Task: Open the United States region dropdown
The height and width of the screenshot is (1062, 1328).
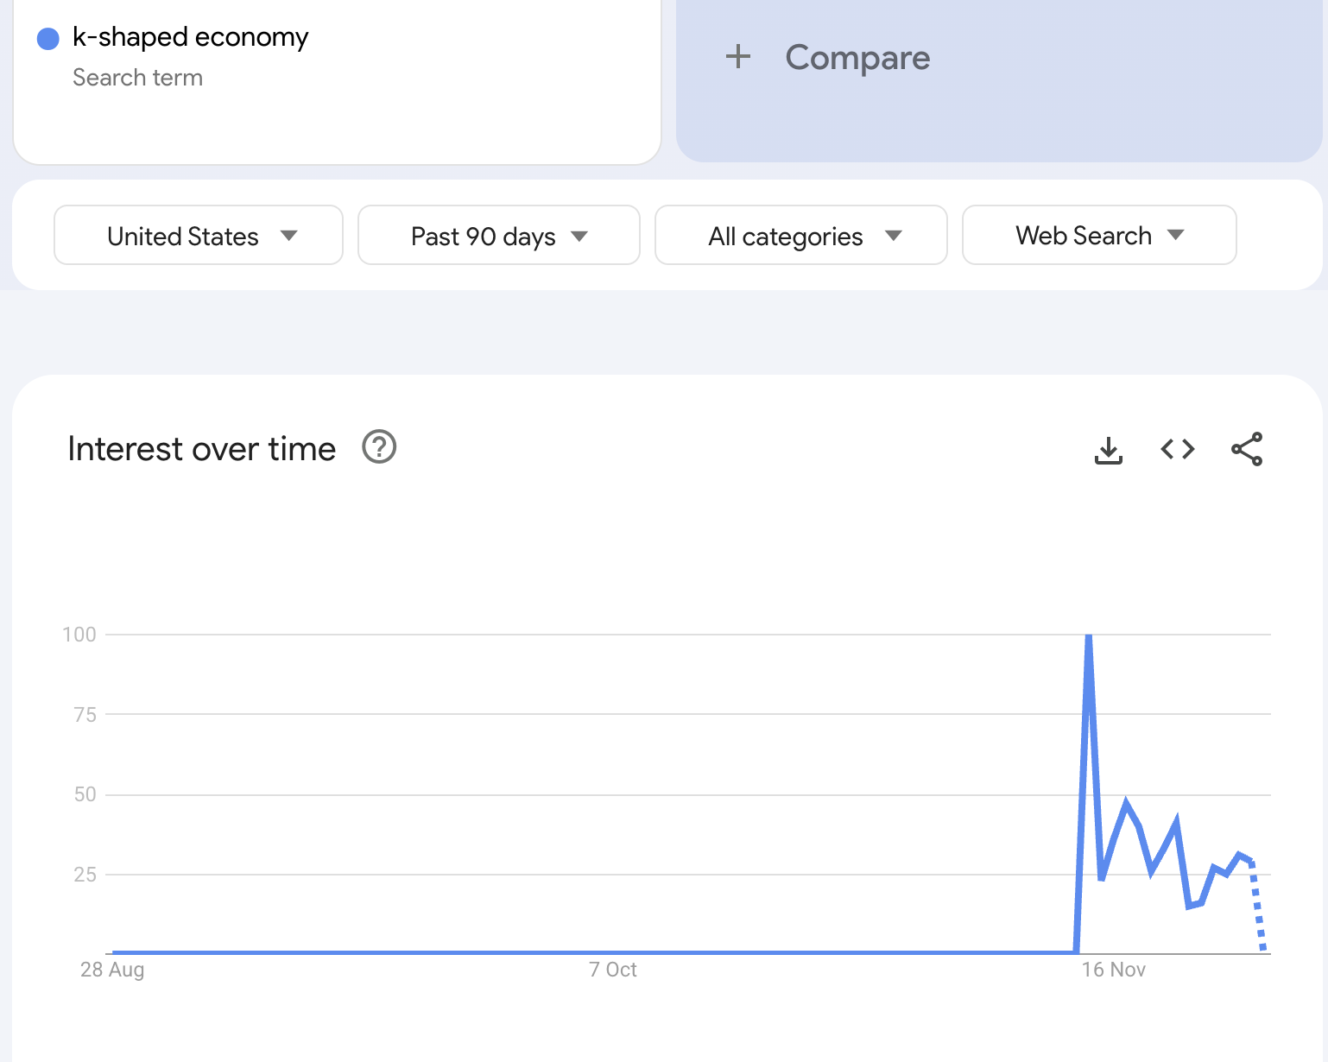Action: pos(199,236)
